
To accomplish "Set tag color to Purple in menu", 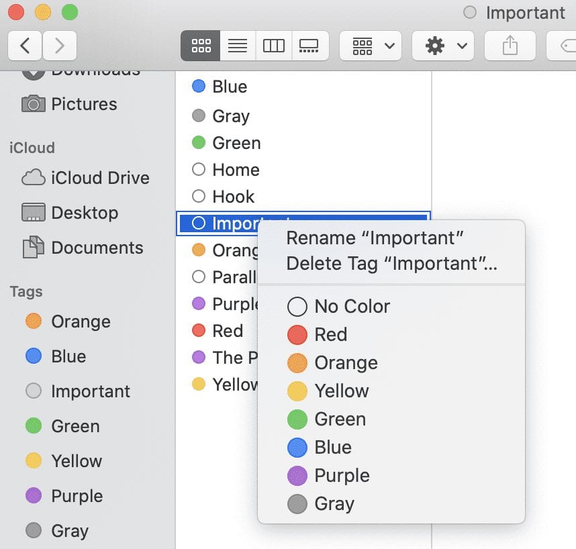I will [x=342, y=475].
